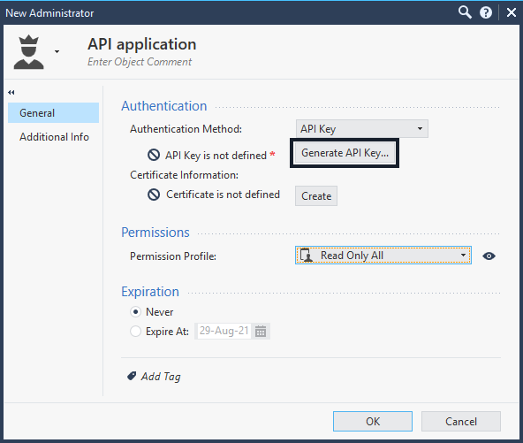Collapse the navigation pane with double-arrow icon
The image size is (523, 443).
(11, 93)
